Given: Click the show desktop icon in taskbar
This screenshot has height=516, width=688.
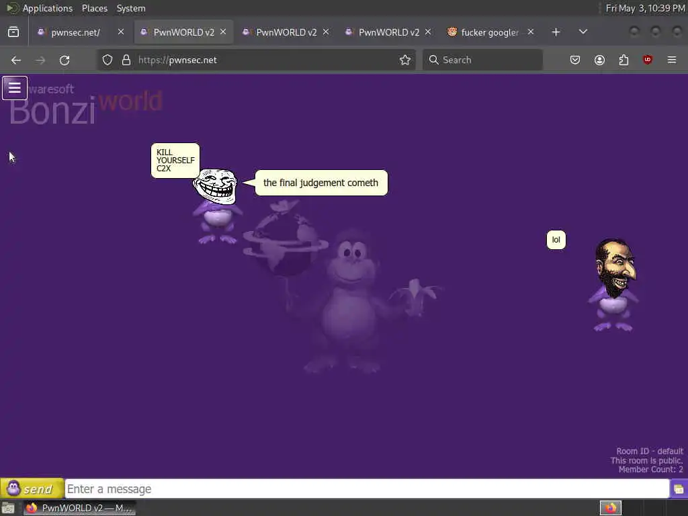Looking at the screenshot, I should coord(8,509).
